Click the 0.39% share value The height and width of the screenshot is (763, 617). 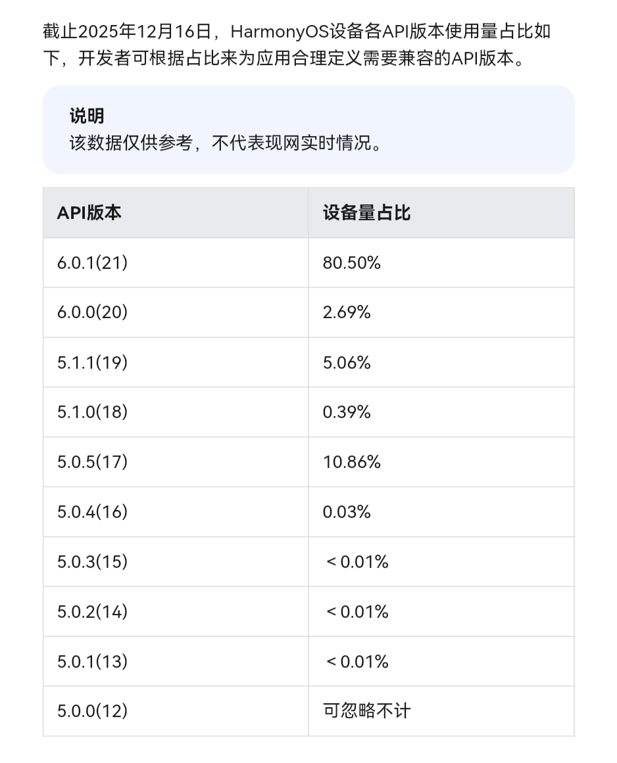[347, 412]
